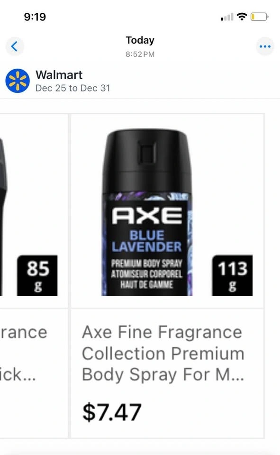Image resolution: width=280 pixels, height=455 pixels.
Task: Tap the 9:19 clock in status bar
Action: point(35,17)
